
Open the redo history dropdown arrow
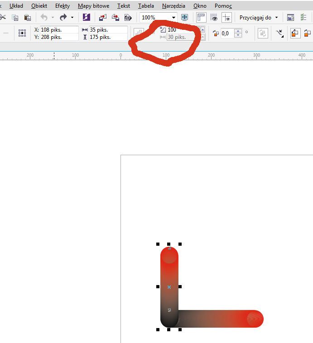(72, 18)
